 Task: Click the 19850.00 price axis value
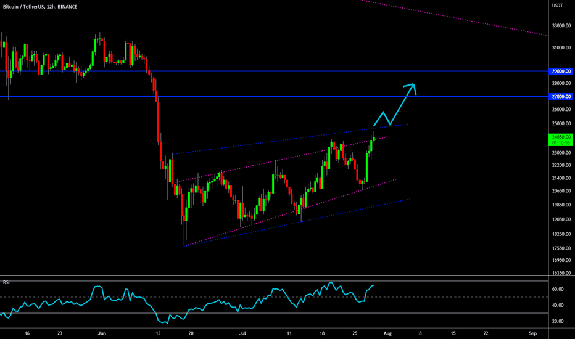pyautogui.click(x=561, y=205)
